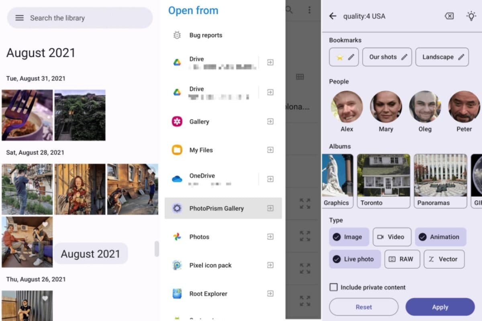This screenshot has height=321, width=482.
Task: Check Include private content
Action: (x=333, y=287)
